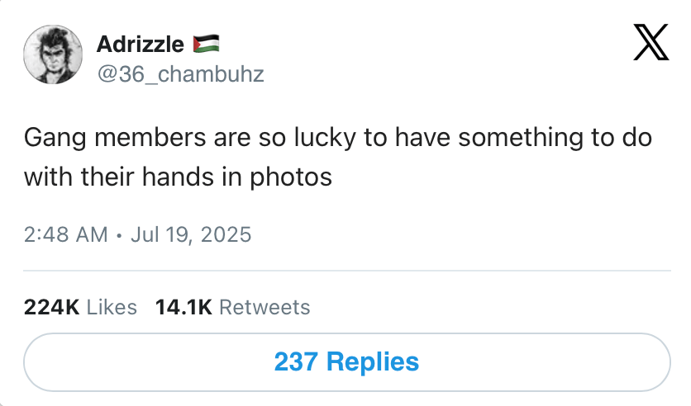Select the Jul 19, 2025 date
Image resolution: width=691 pixels, height=406 pixels.
[x=191, y=234]
